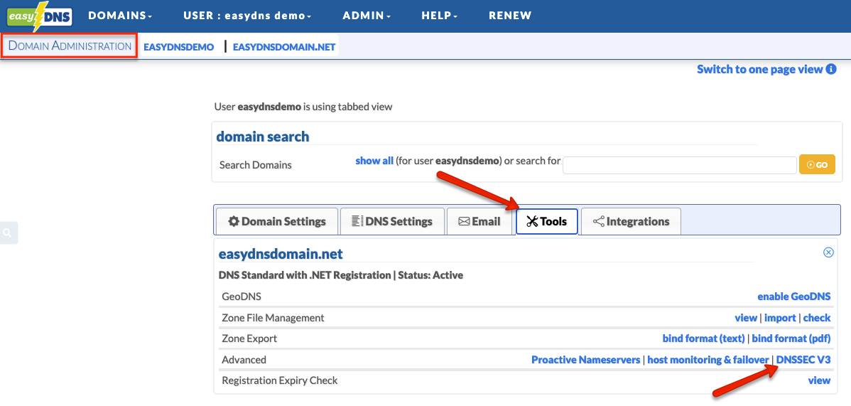Go to the RENEW menu item
This screenshot has width=851, height=406.
coord(510,16)
